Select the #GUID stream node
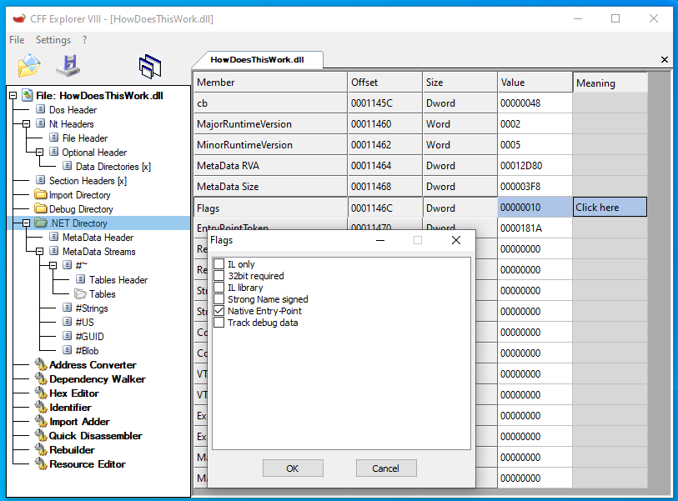This screenshot has height=501, width=678. click(x=89, y=337)
